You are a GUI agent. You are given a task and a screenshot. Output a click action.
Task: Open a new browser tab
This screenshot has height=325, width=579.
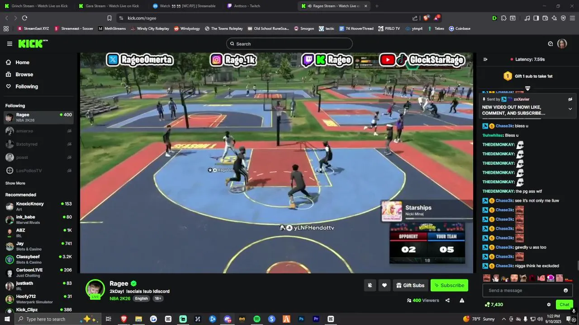377,6
